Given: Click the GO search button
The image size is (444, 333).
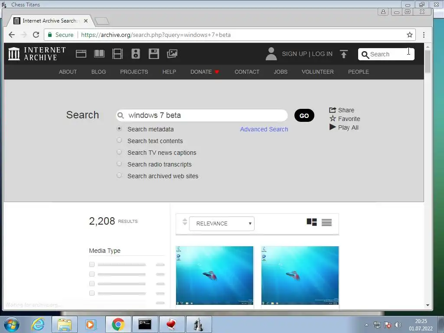Looking at the screenshot, I should click(x=304, y=115).
